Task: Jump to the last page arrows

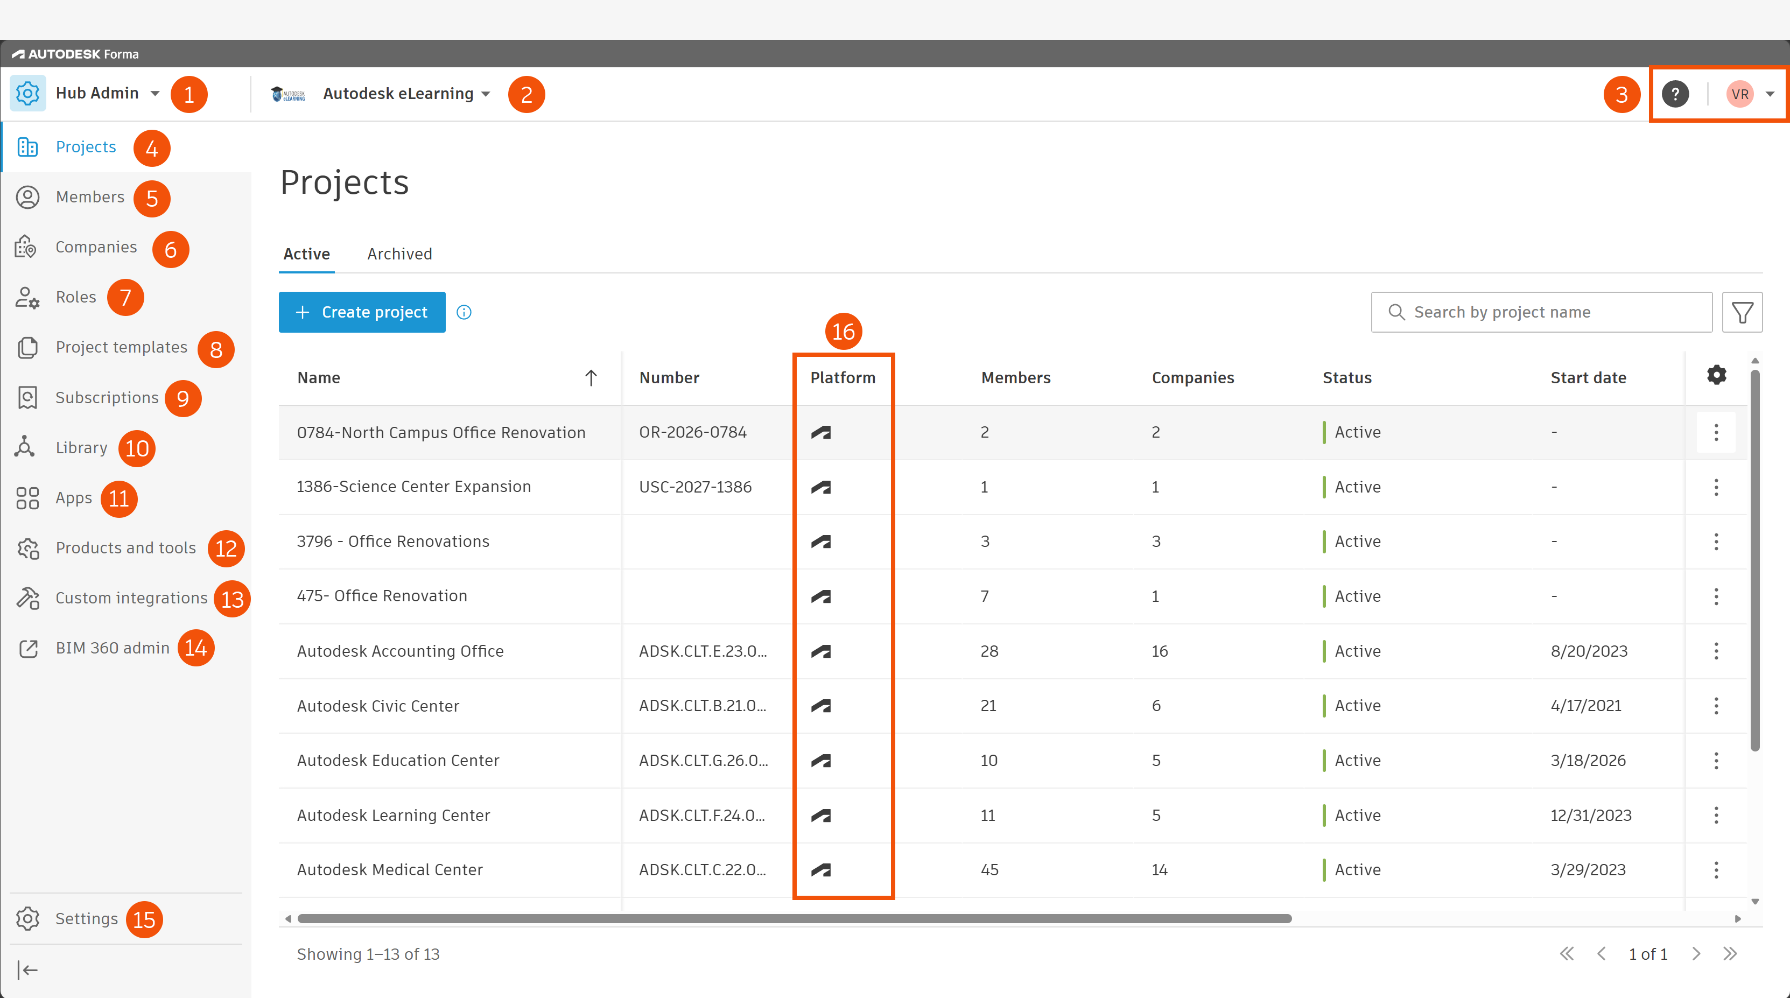Action: point(1730,953)
